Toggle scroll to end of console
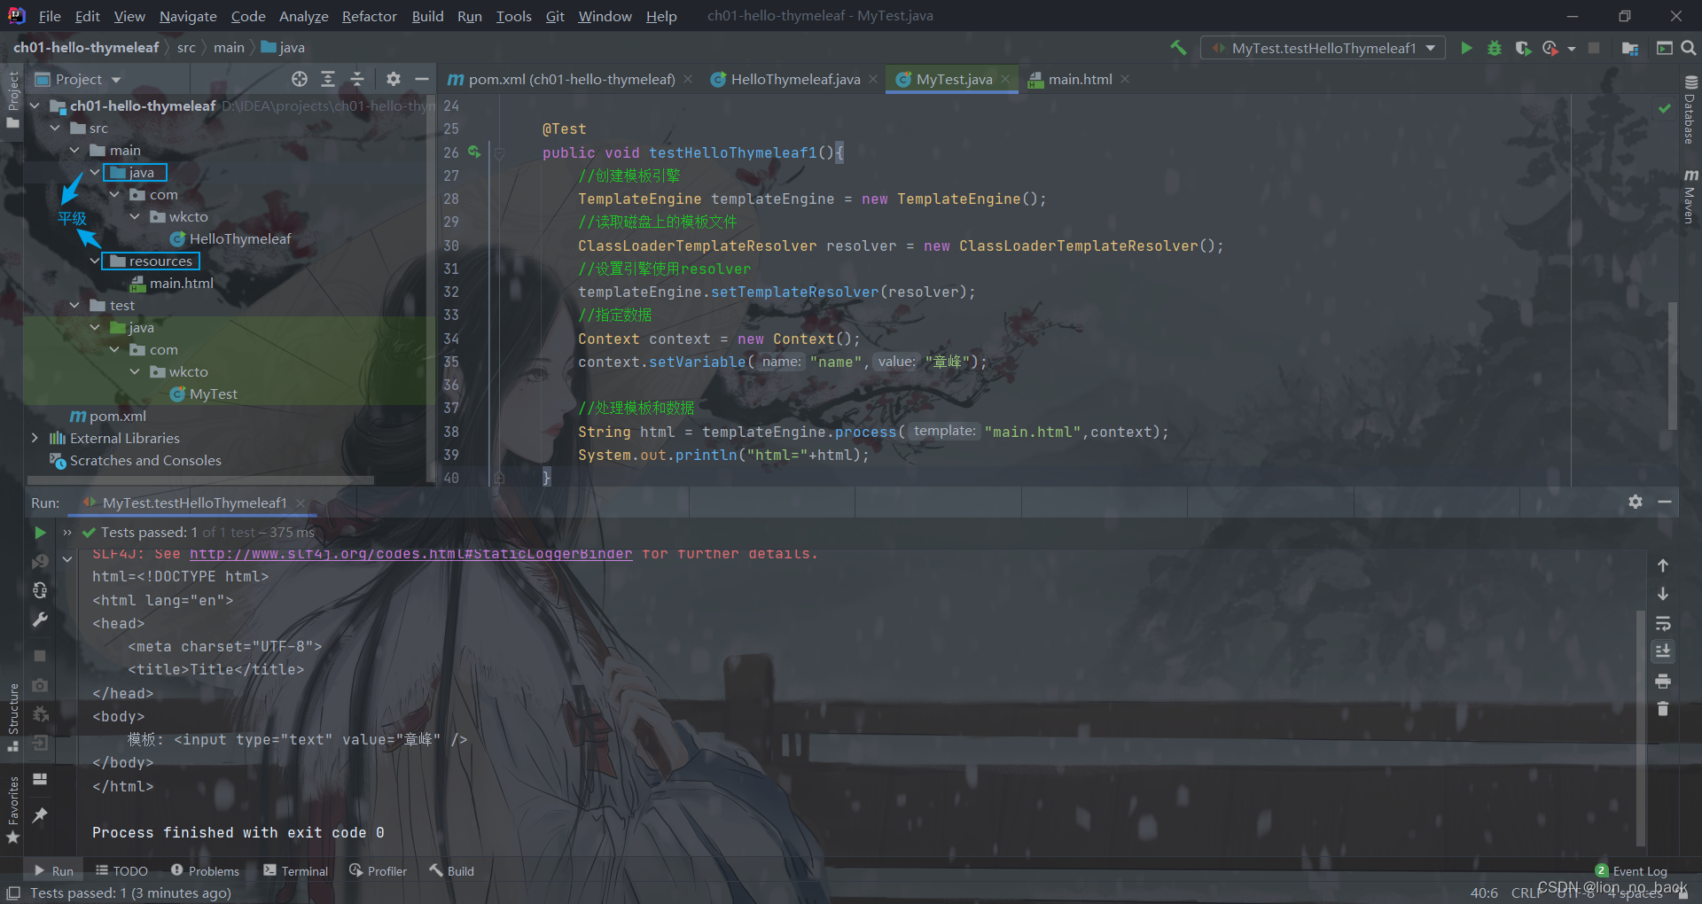 (x=1663, y=651)
